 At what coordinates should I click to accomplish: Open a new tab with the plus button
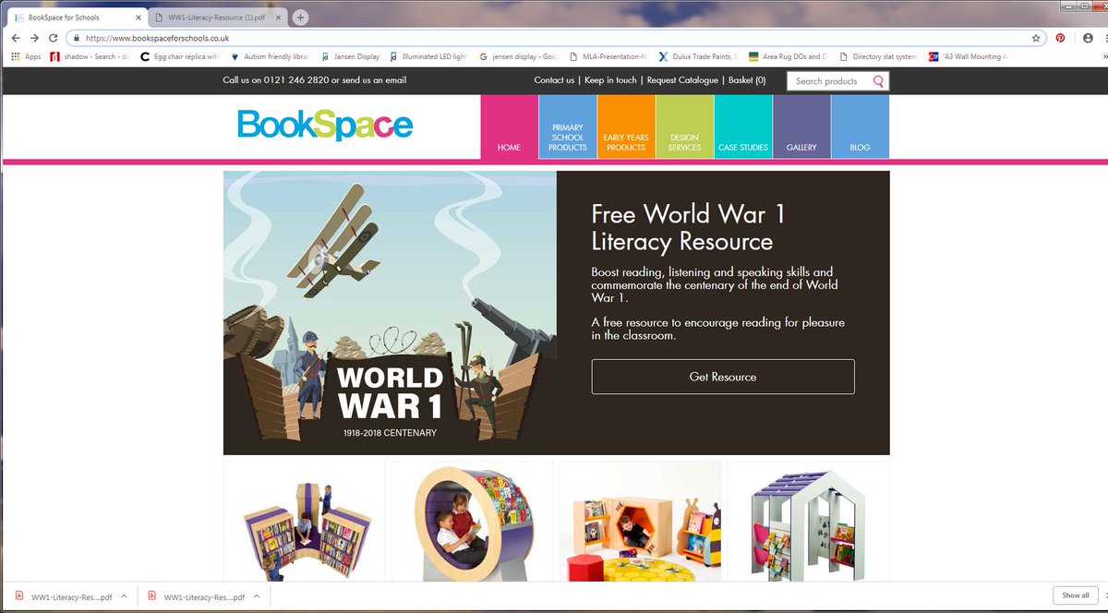pyautogui.click(x=300, y=18)
